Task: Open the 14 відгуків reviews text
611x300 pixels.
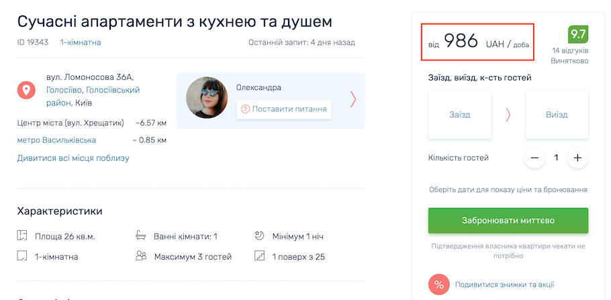Action: 570,51
